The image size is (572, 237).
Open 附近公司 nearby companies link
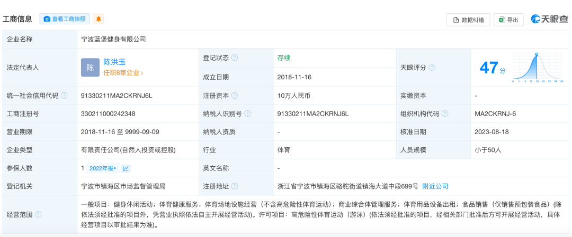click(x=435, y=186)
